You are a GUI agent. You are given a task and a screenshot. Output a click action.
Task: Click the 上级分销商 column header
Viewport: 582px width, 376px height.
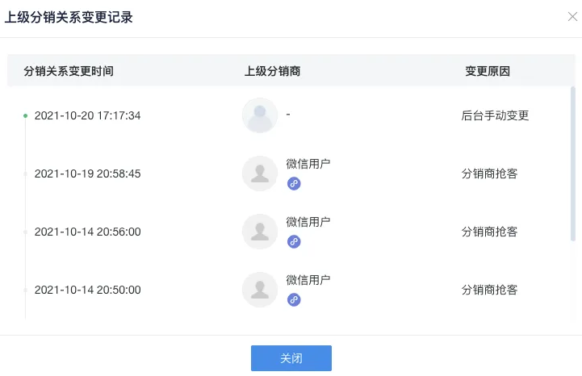[272, 71]
